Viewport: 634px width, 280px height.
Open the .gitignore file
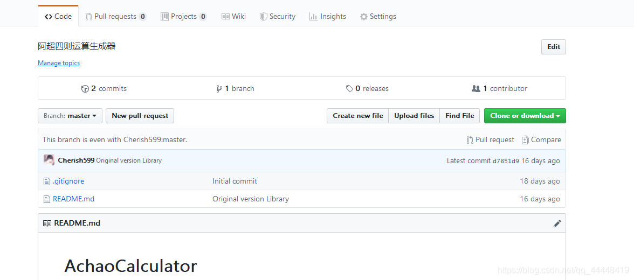pos(68,181)
